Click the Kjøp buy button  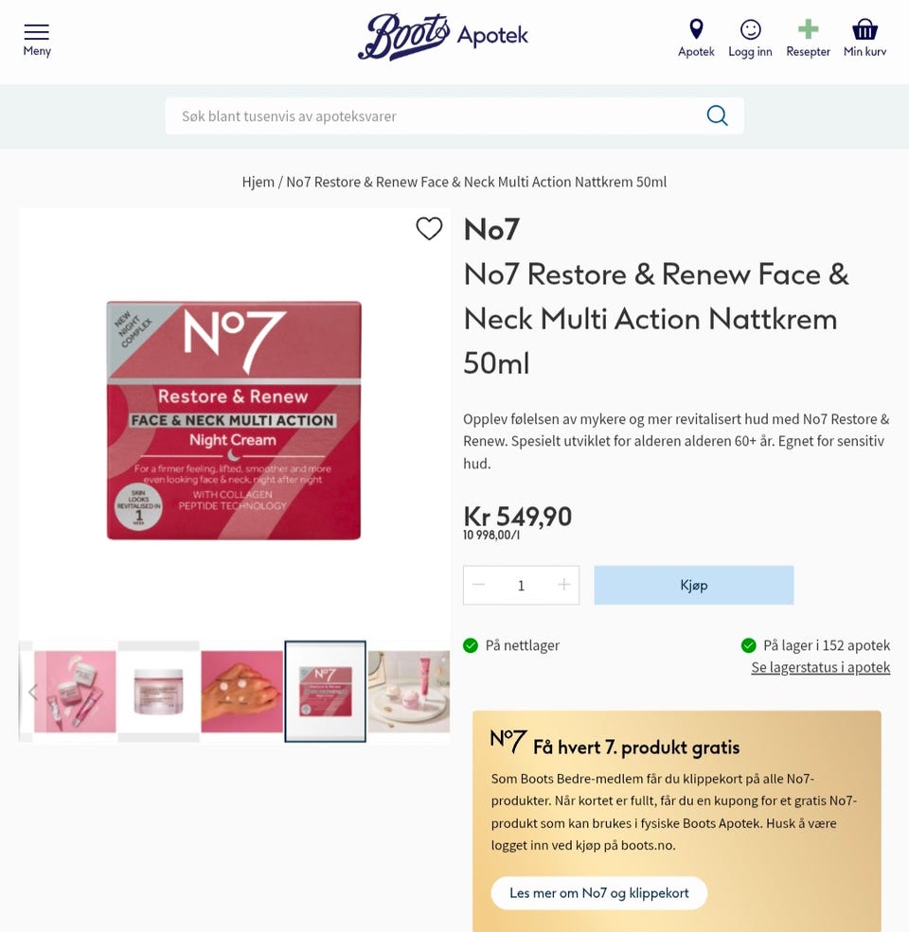point(694,585)
